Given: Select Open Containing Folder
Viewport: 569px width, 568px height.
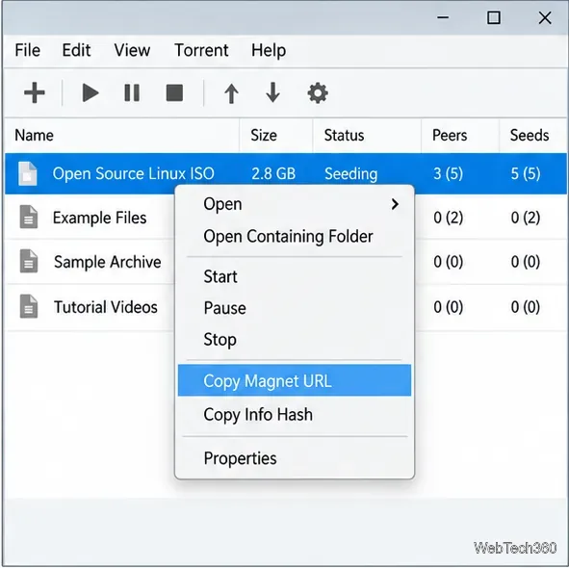Looking at the screenshot, I should (295, 236).
